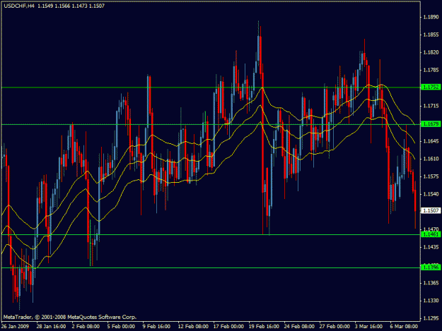Click the 5 Feb 00:00 time label
The width and height of the screenshot is (442, 331).
(x=121, y=326)
